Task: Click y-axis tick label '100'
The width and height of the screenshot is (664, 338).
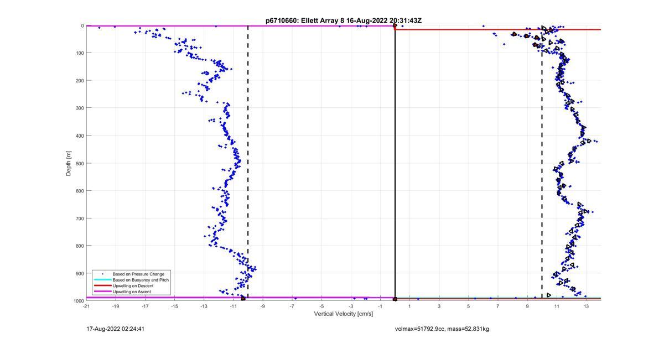Action: 79,53
